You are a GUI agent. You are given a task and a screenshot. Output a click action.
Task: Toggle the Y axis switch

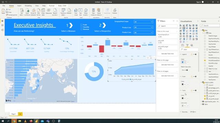195,91
